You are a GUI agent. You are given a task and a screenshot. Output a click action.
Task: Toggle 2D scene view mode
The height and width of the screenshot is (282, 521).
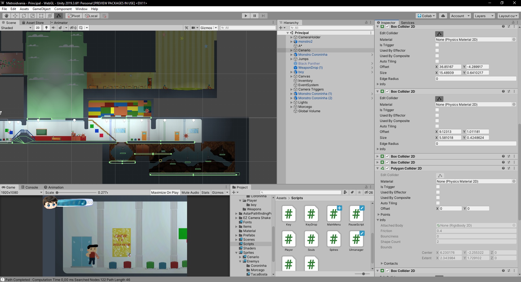click(x=38, y=28)
